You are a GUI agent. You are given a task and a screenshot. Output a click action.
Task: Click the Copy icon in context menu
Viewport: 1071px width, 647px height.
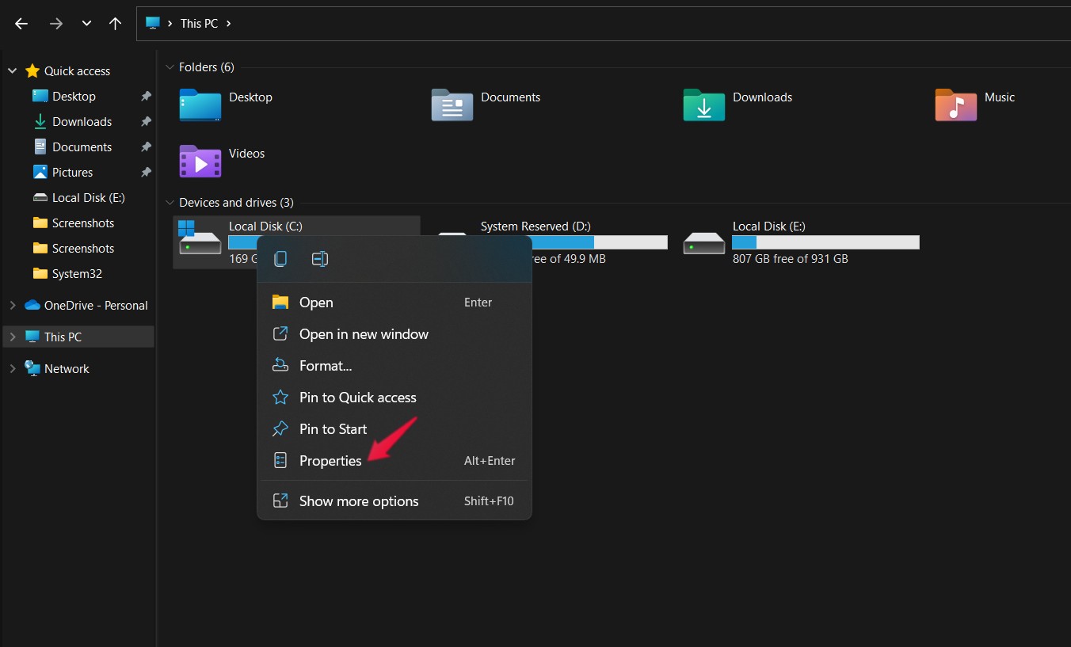click(280, 259)
